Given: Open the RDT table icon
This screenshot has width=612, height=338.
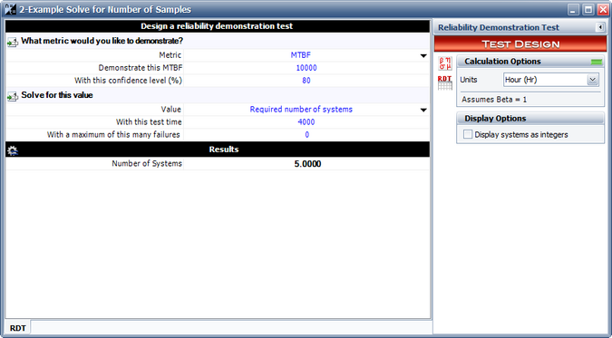Looking at the screenshot, I should pyautogui.click(x=444, y=82).
